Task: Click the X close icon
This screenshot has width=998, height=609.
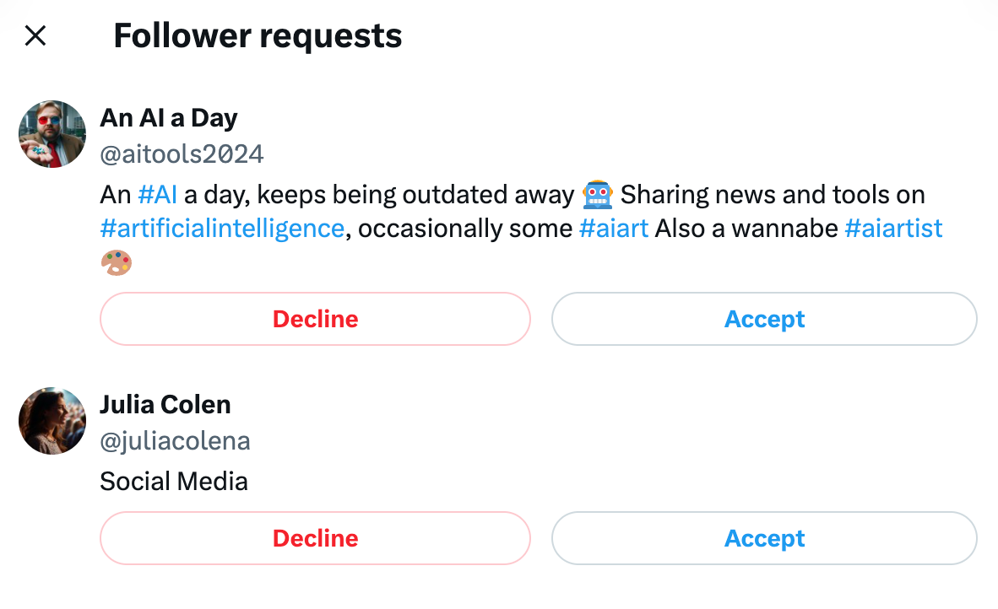Action: pyautogui.click(x=35, y=35)
